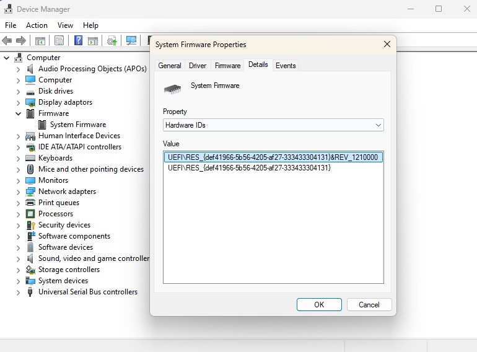The width and height of the screenshot is (477, 352).
Task: Click the blue Help question mark icon
Action: (x=78, y=40)
